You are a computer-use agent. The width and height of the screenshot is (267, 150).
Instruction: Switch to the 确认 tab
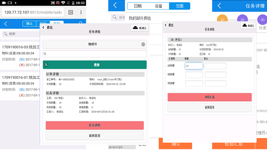(29, 23)
